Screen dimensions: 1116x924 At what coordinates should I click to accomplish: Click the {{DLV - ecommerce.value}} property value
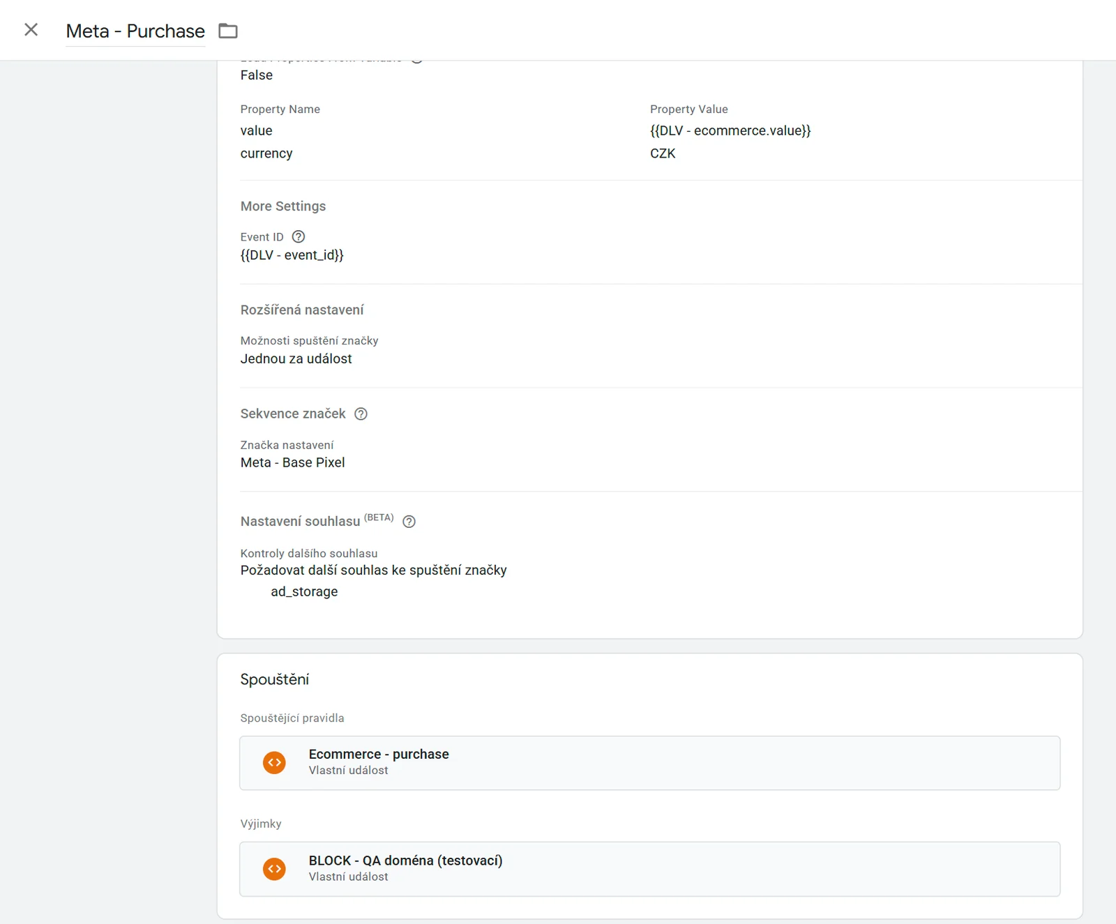coord(730,130)
